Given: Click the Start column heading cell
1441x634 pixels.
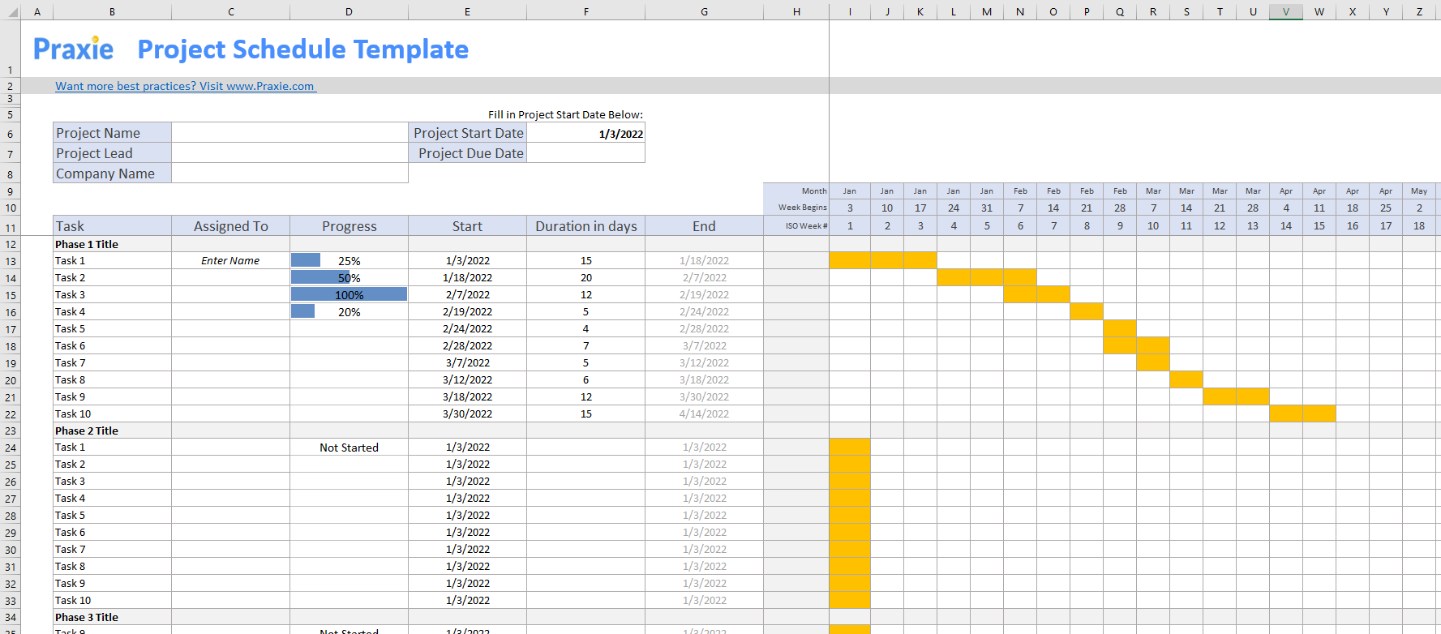Looking at the screenshot, I should pyautogui.click(x=467, y=226).
